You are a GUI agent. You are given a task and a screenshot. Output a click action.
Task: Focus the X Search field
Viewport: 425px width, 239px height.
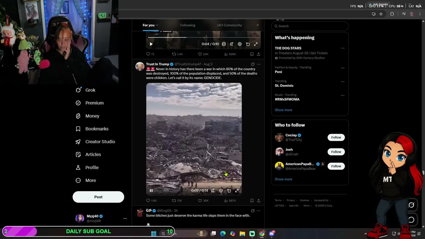click(310, 26)
